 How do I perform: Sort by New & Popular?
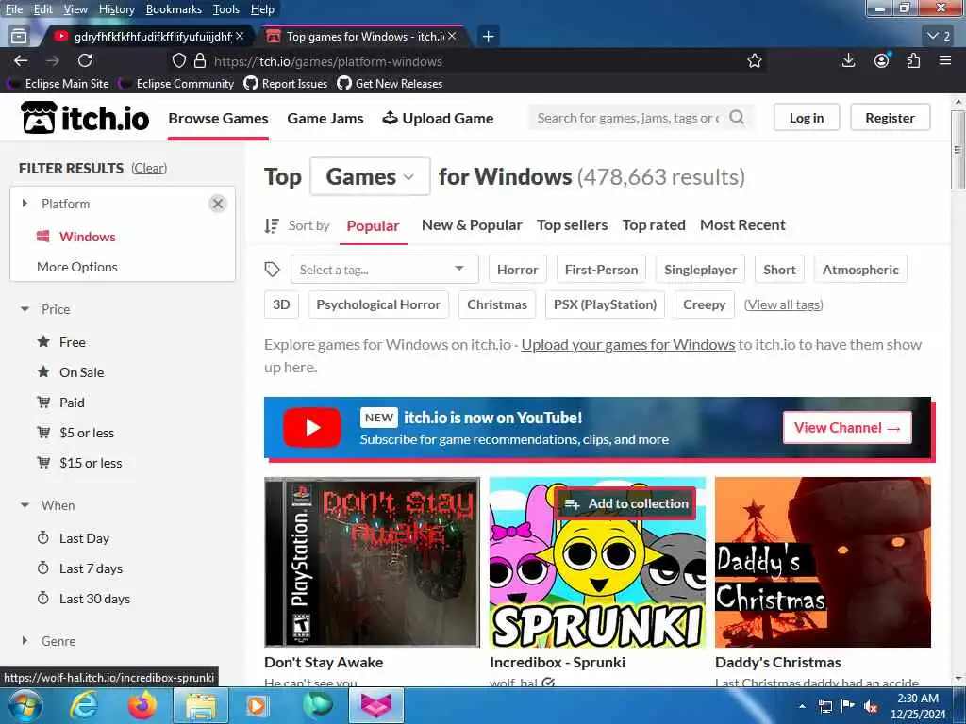(x=472, y=225)
